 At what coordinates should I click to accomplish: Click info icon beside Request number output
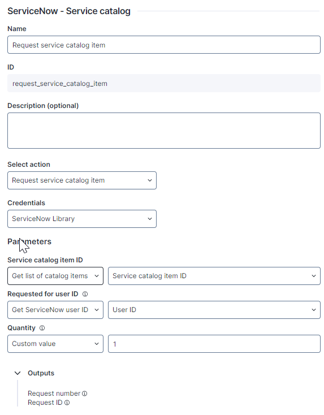coord(84,394)
